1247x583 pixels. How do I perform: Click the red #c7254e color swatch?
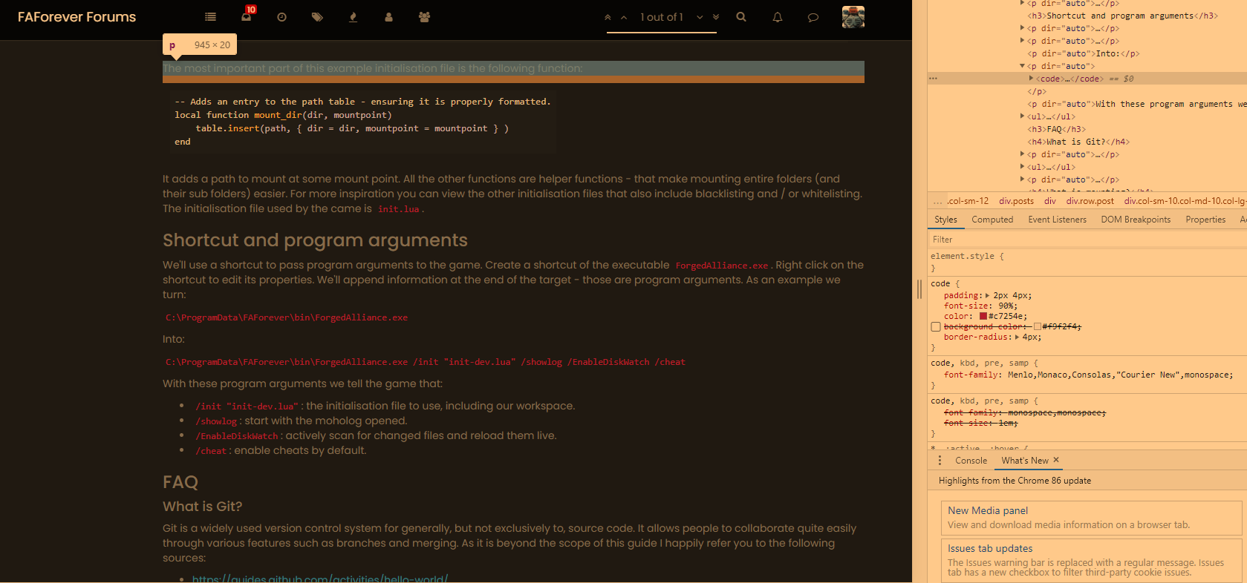coord(983,316)
